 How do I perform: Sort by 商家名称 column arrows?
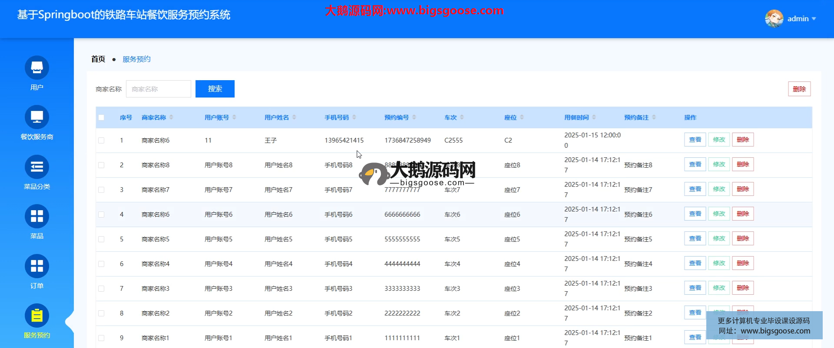click(x=171, y=117)
